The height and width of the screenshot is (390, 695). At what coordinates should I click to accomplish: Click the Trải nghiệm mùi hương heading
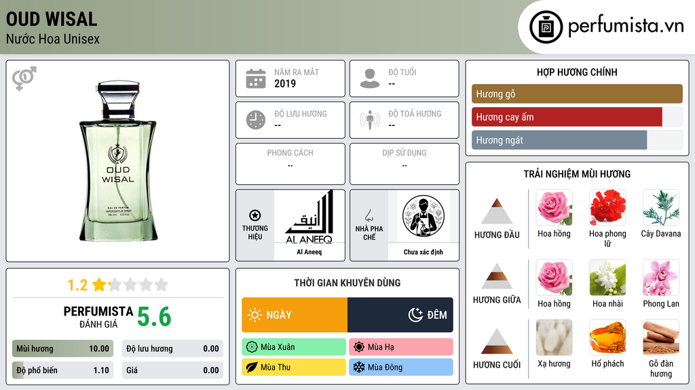(x=577, y=174)
